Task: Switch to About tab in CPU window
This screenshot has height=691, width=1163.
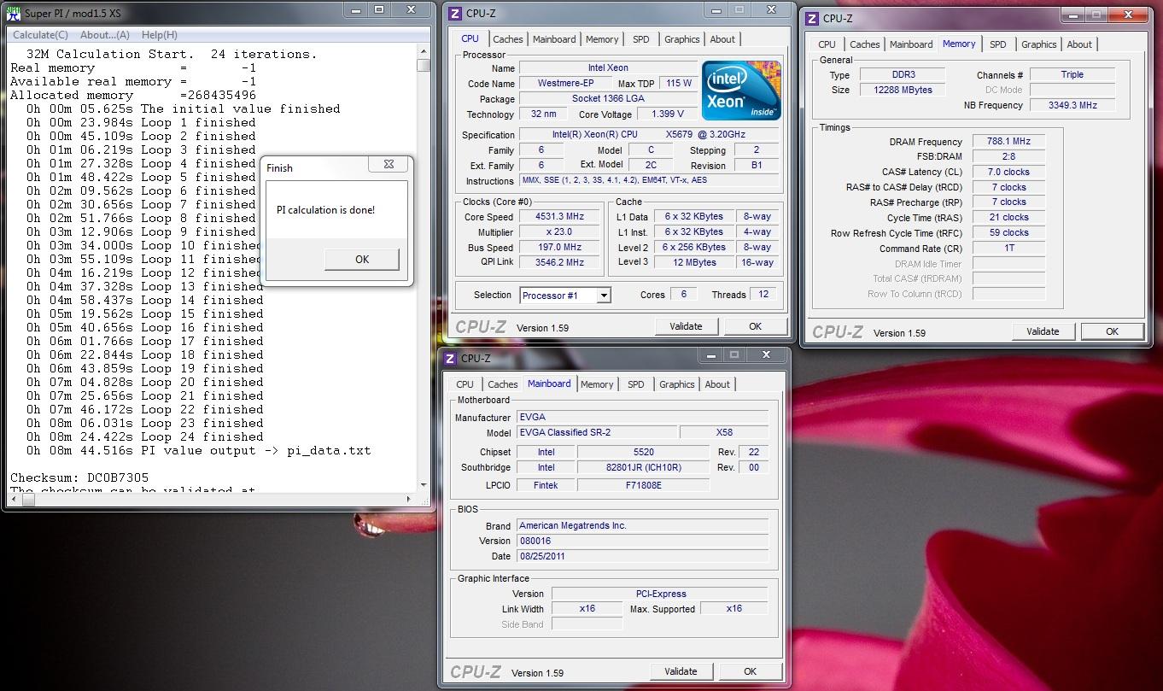Action: pos(722,39)
